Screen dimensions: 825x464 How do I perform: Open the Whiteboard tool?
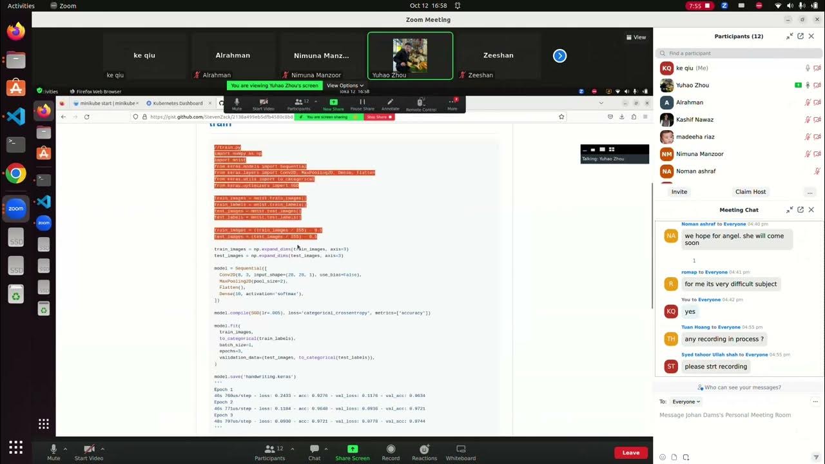461,452
